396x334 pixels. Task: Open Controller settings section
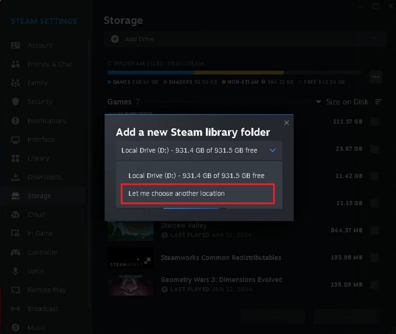[x=42, y=252]
